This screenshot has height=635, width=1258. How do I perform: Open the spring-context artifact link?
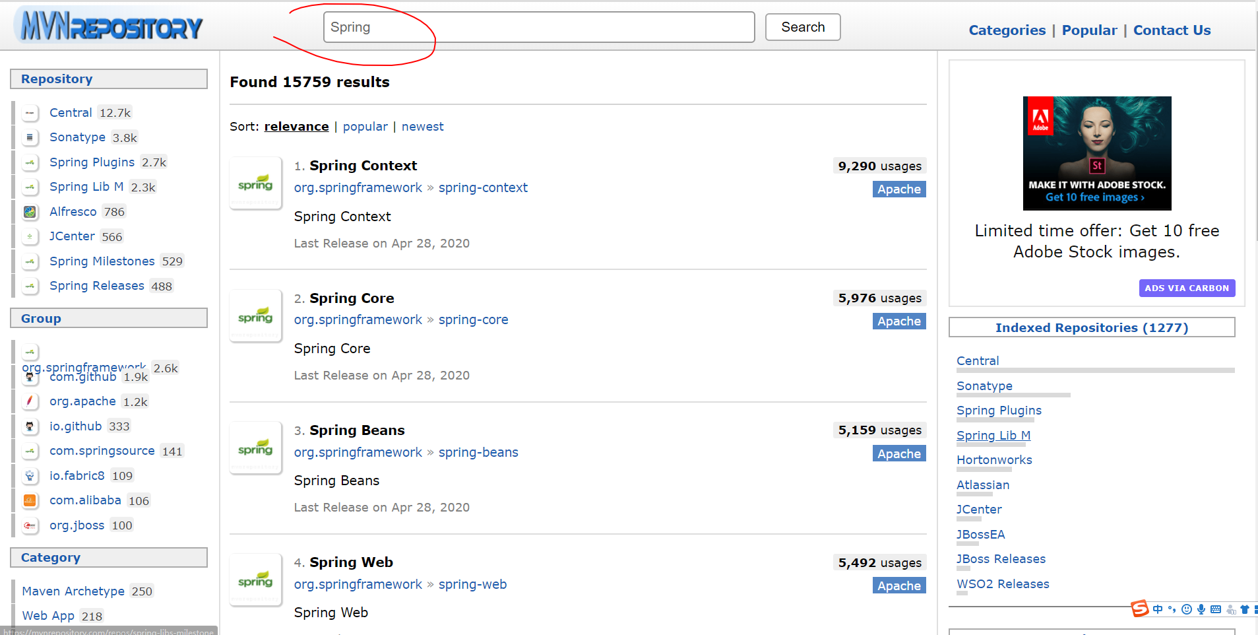pyautogui.click(x=483, y=188)
